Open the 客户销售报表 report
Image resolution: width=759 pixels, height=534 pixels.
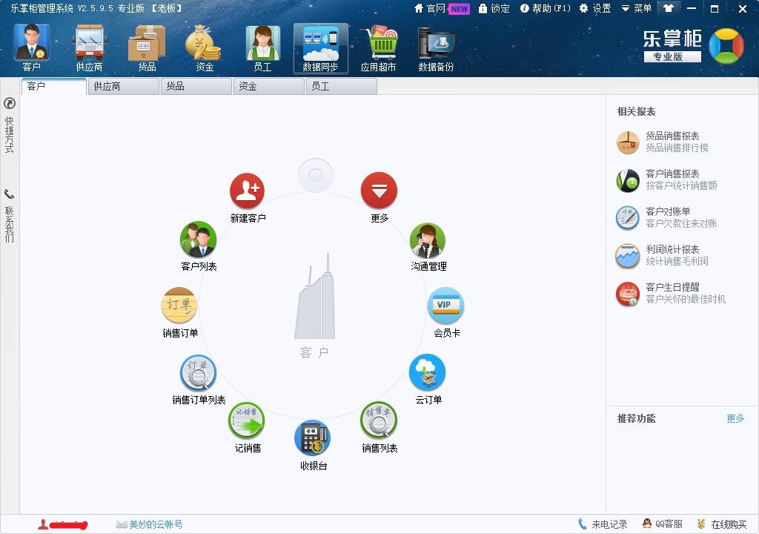[x=667, y=179]
